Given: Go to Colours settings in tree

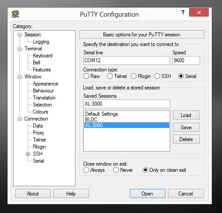Looking at the screenshot, I should pos(40,112).
